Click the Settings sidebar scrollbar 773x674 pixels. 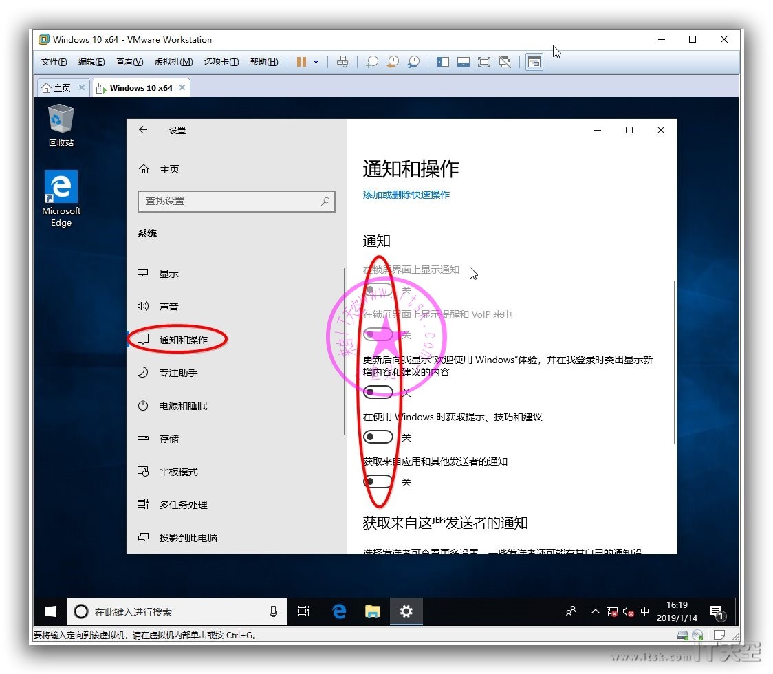tap(344, 351)
